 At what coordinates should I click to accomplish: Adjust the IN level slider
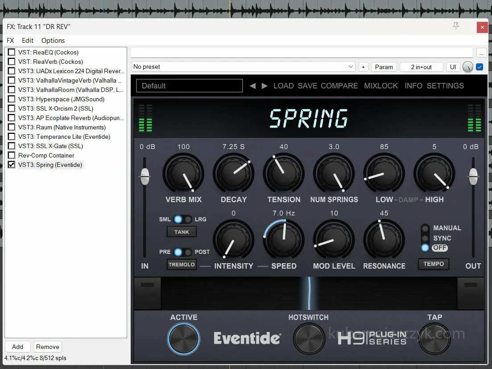pyautogui.click(x=145, y=176)
